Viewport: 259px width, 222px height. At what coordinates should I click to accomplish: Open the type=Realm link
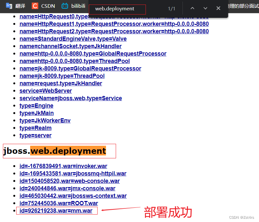click(x=35, y=128)
